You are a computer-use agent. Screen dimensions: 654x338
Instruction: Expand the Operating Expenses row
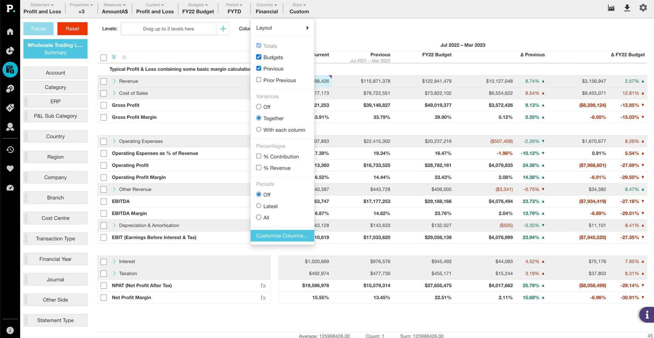tap(114, 141)
